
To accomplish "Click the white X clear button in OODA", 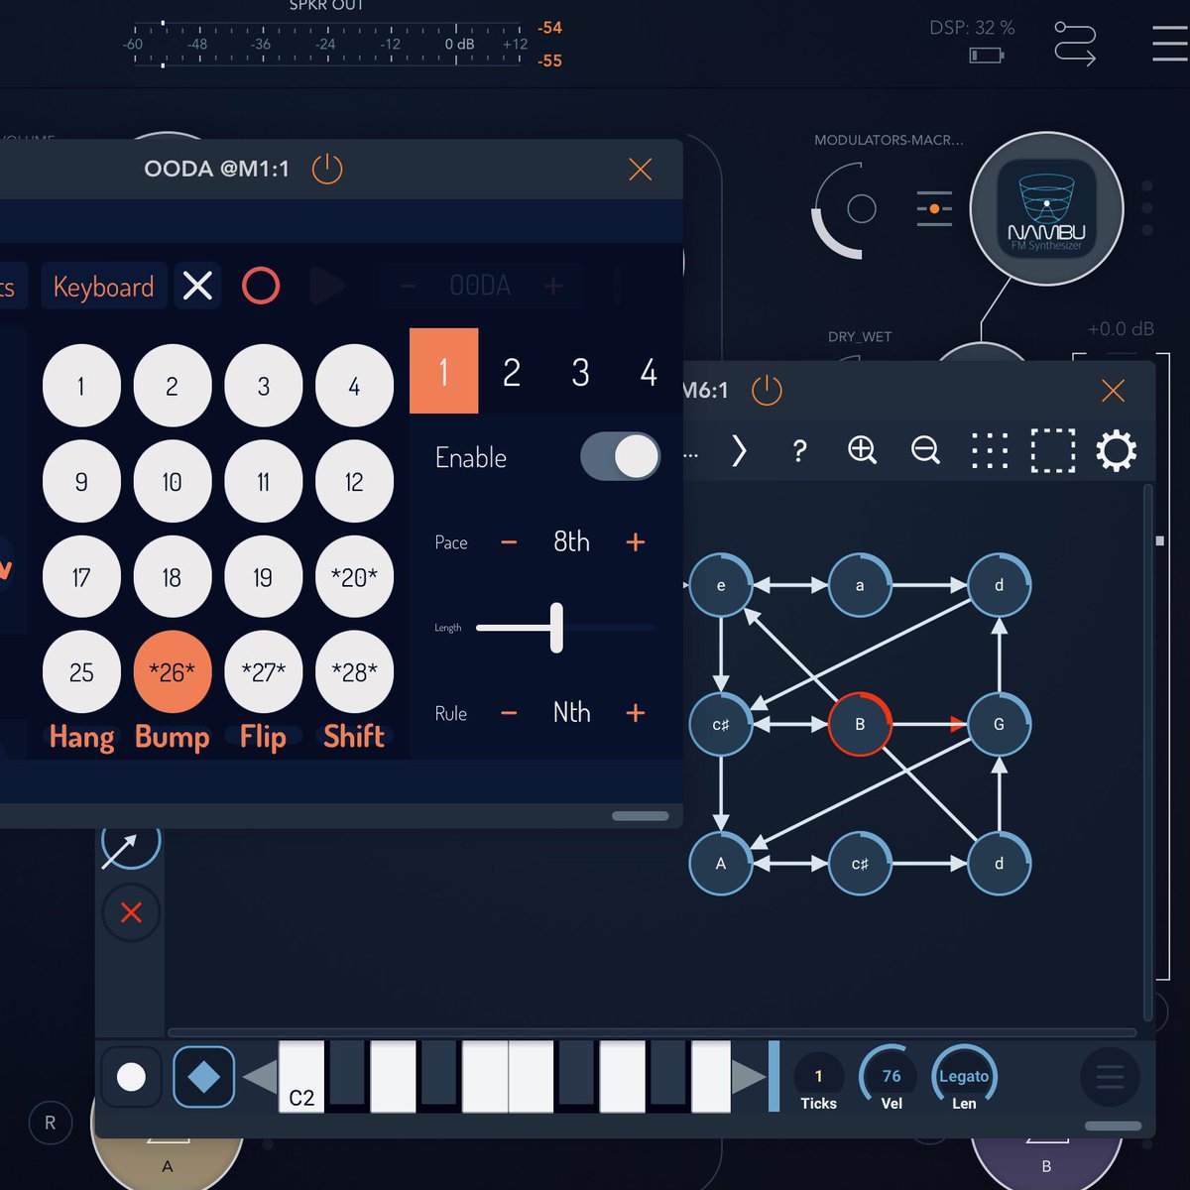I will click(x=197, y=286).
